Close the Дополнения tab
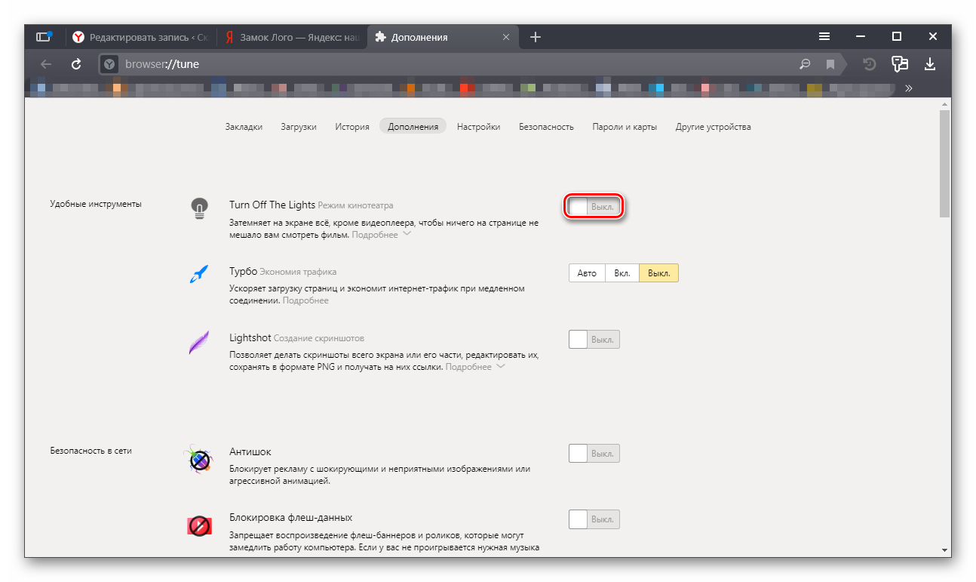Viewport: 976px width, 582px height. 506,37
